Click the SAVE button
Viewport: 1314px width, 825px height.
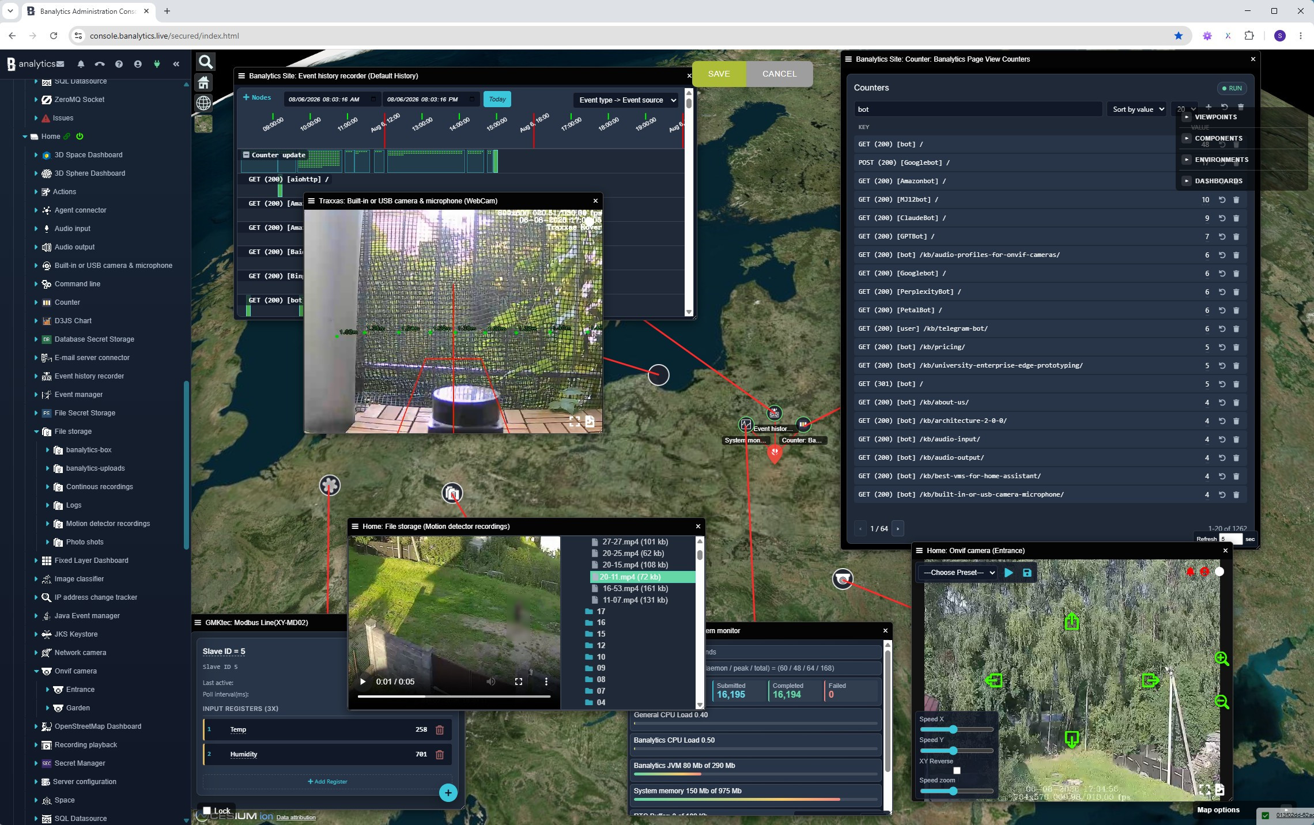tap(719, 74)
